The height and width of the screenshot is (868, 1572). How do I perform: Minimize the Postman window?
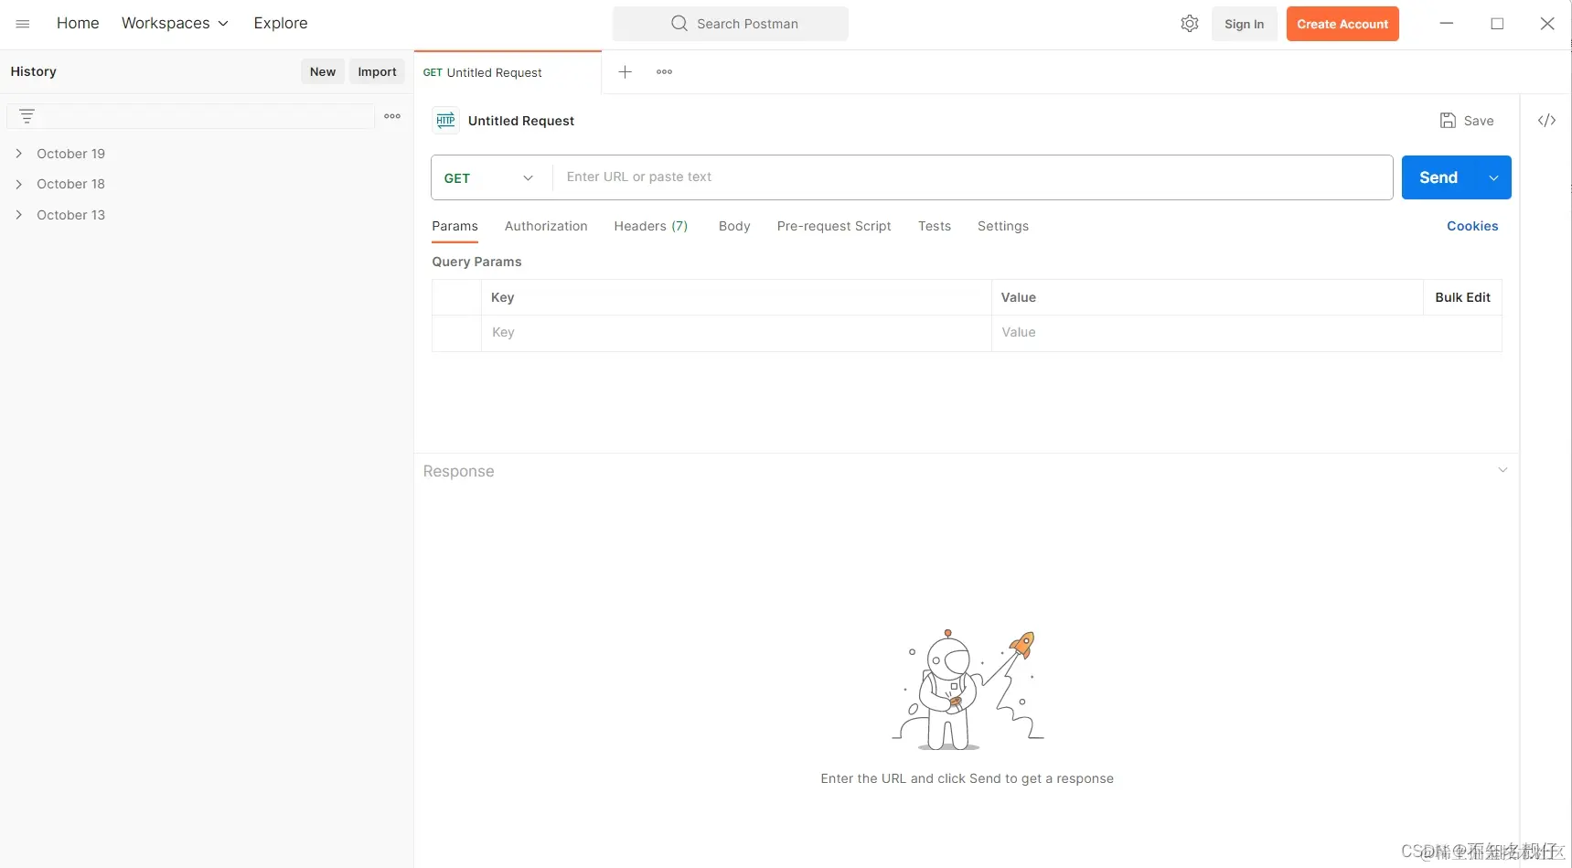coord(1447,24)
